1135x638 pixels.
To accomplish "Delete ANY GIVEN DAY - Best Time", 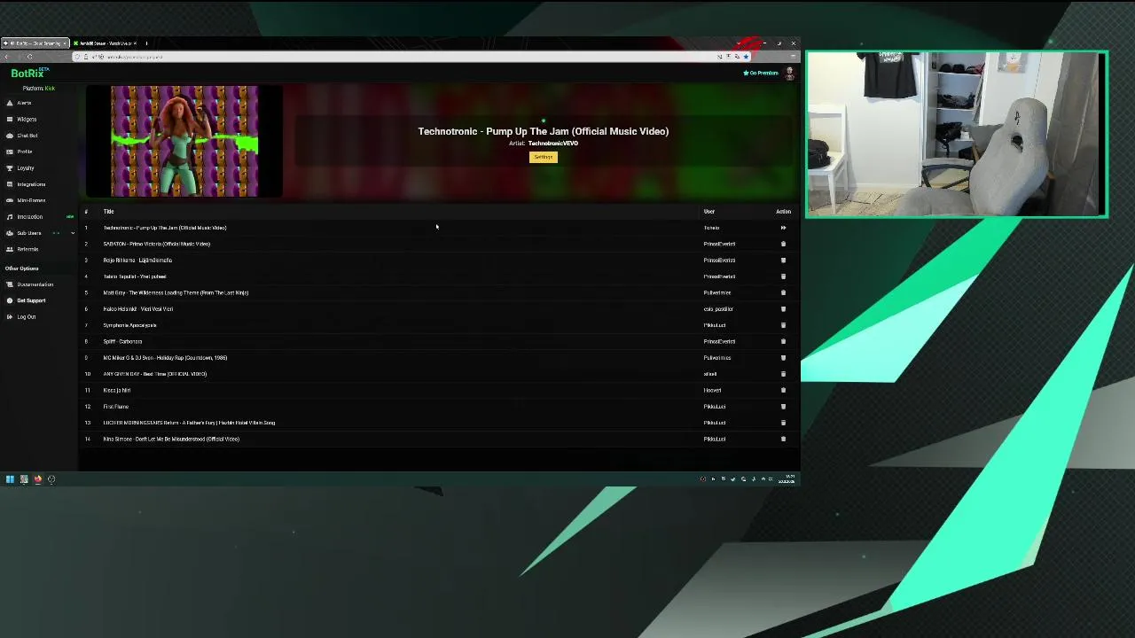I will 783,374.
